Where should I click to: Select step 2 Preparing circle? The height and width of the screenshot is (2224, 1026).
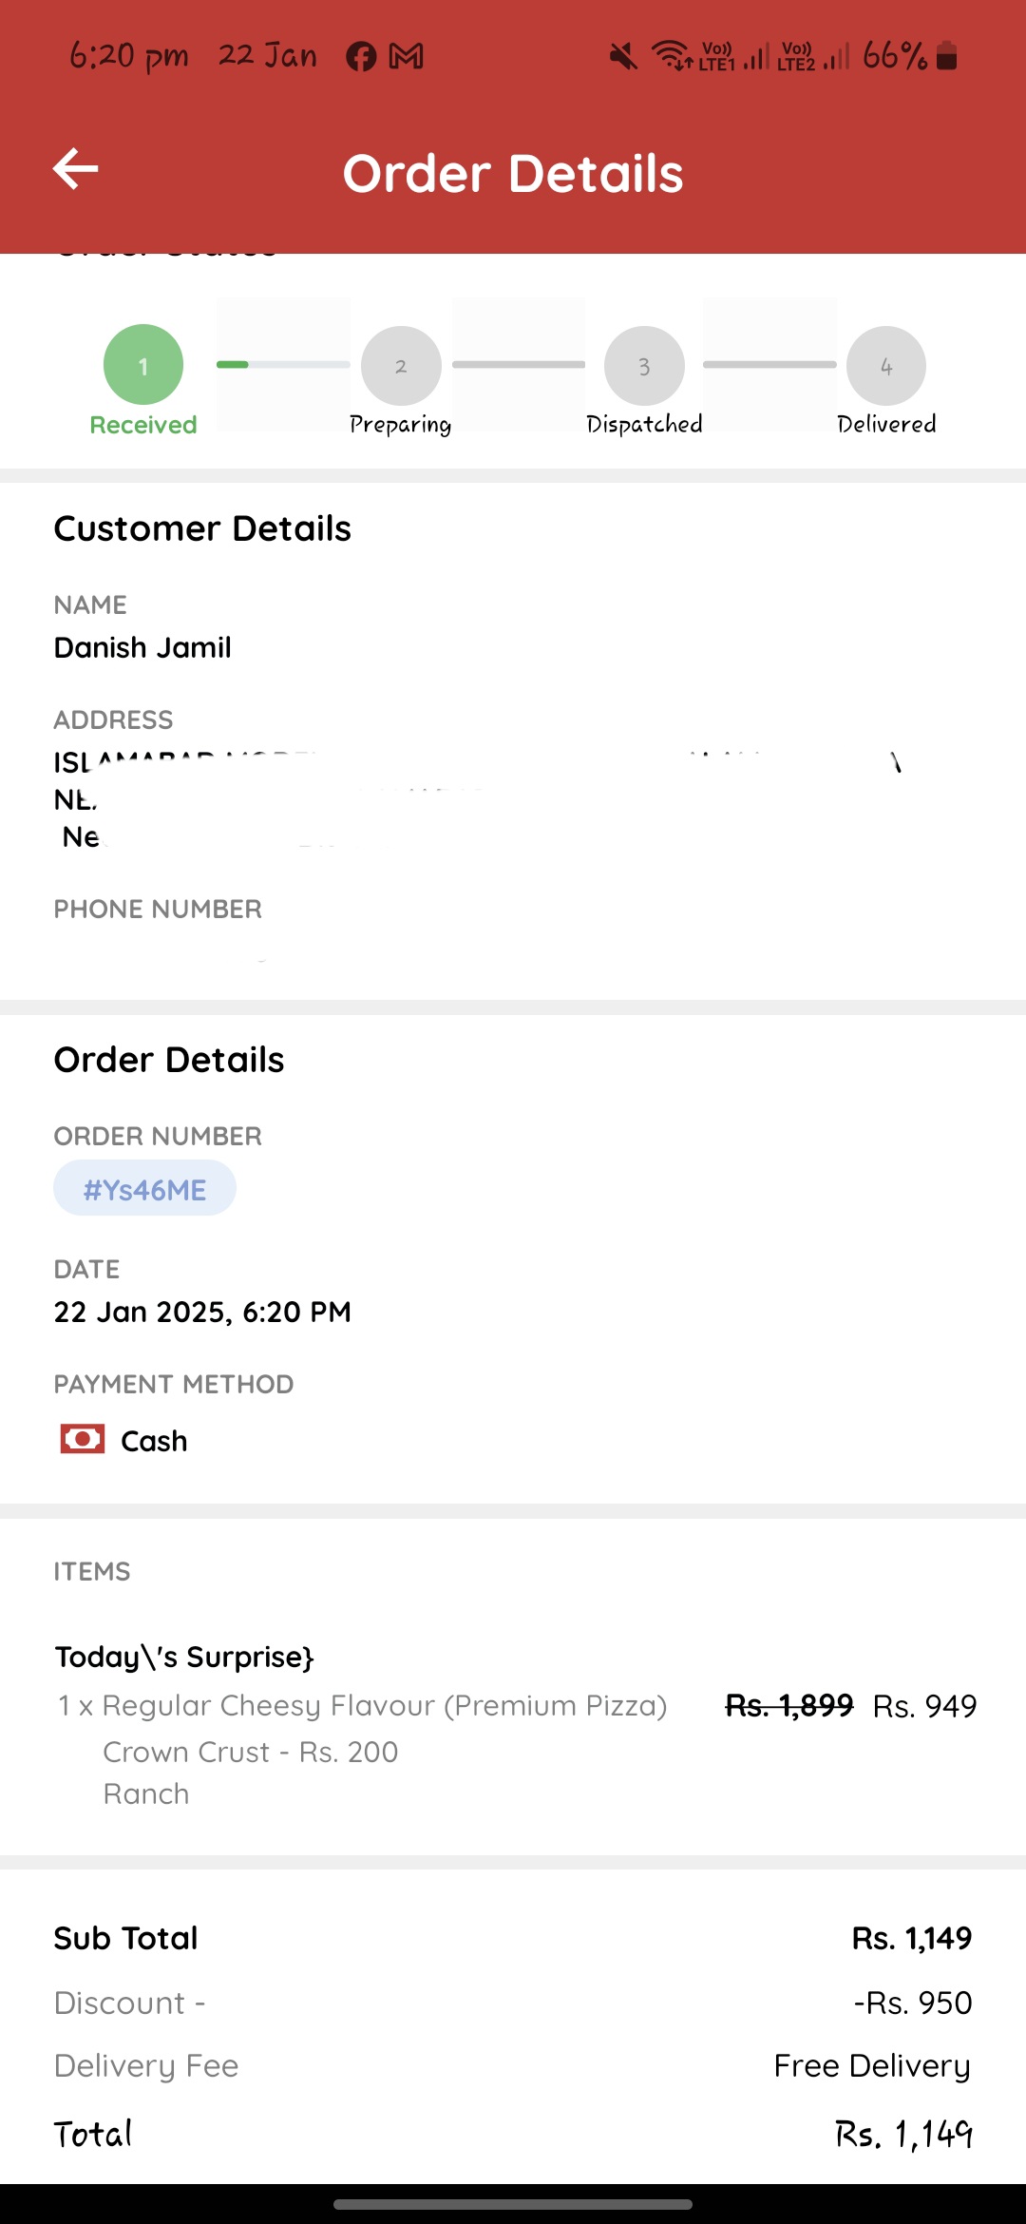click(401, 366)
